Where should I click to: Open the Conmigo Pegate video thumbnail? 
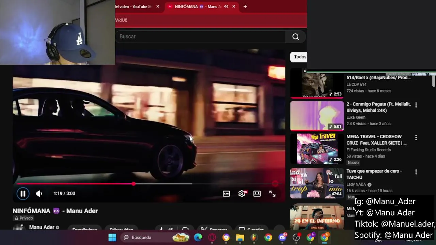pyautogui.click(x=317, y=116)
